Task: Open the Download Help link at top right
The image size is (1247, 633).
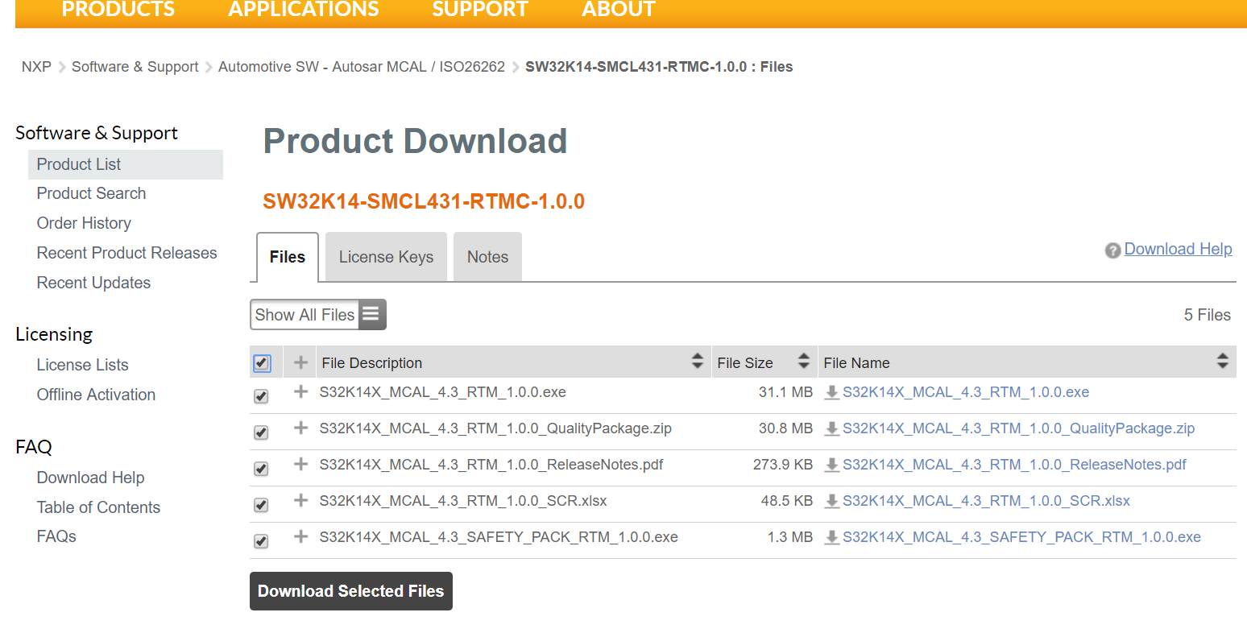Action: [1178, 250]
